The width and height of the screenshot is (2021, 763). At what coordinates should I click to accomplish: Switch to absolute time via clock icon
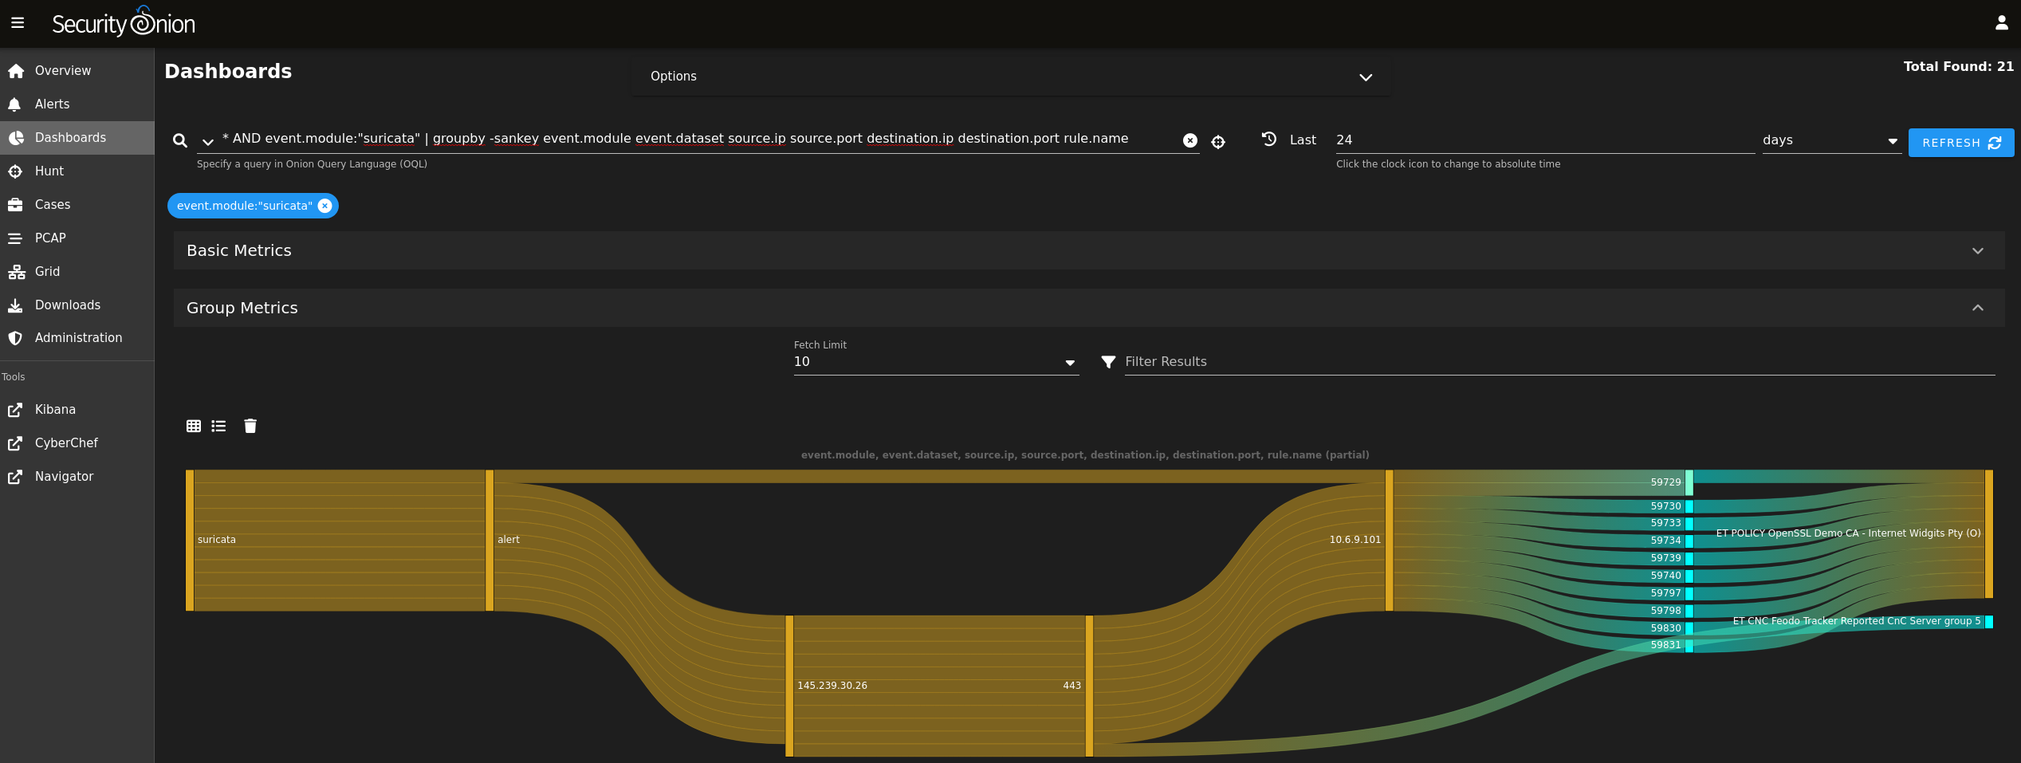tap(1269, 139)
